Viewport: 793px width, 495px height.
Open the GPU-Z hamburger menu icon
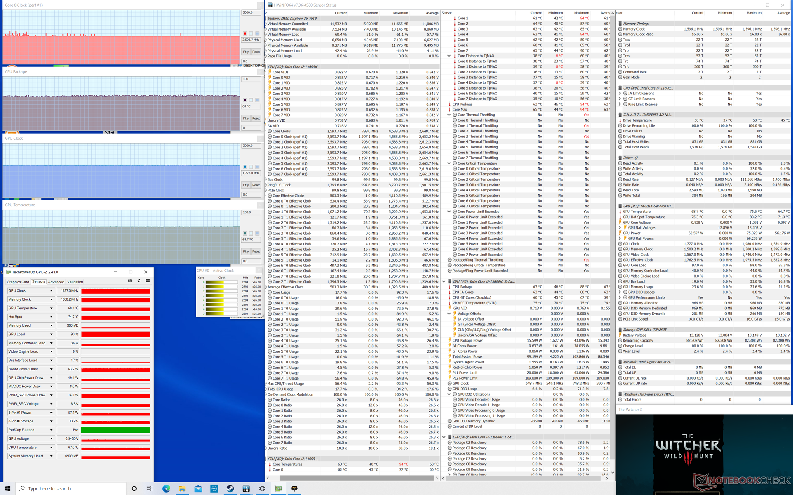click(148, 281)
